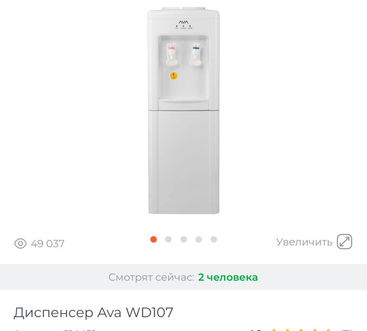
Task: Click the red hot water tap
Action: (172, 54)
